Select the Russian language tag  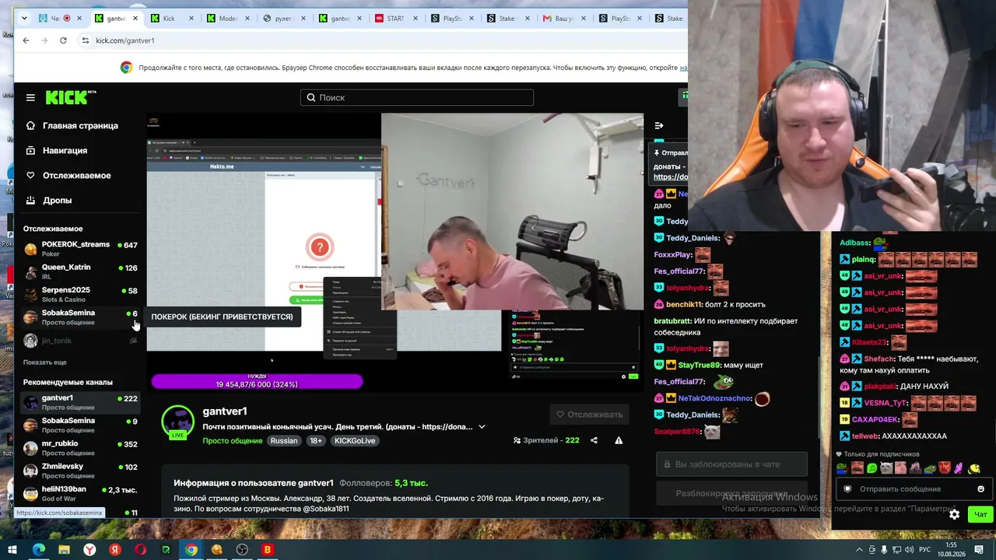(x=284, y=440)
